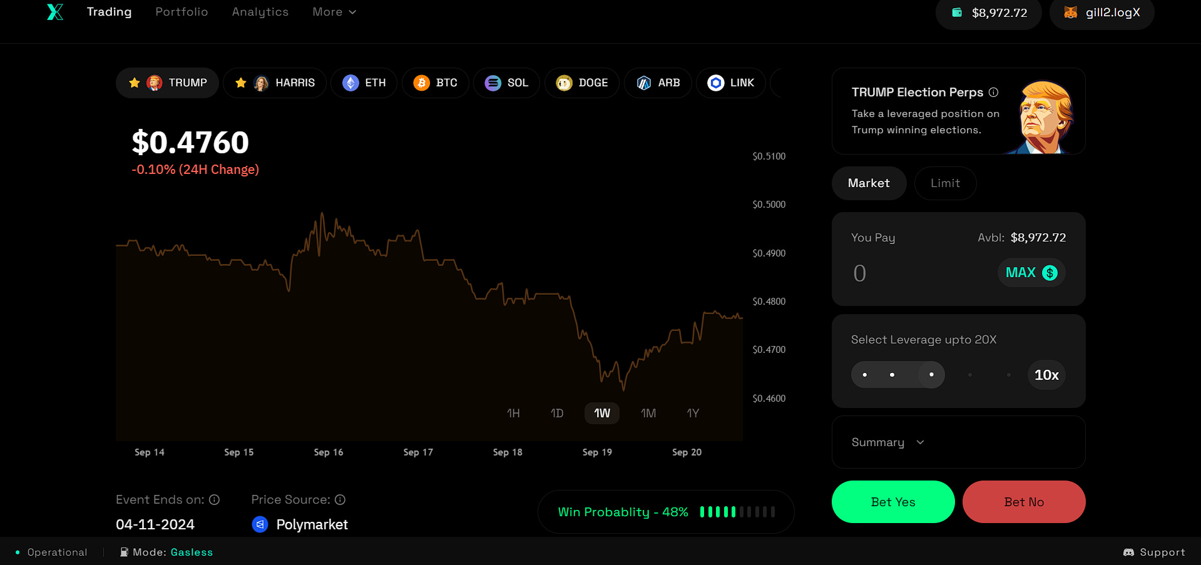Click the Polymarket source name
Viewport: 1201px width, 565px height.
[312, 524]
